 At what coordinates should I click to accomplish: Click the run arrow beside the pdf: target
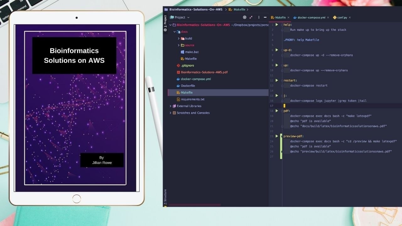(277, 111)
